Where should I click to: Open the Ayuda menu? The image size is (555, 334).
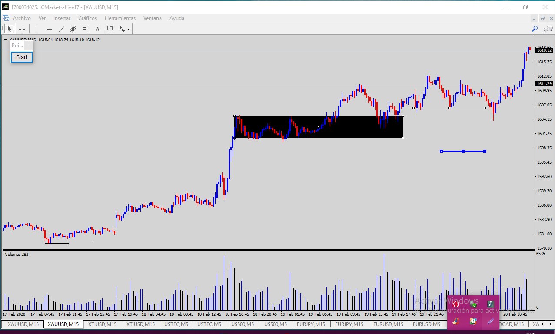(177, 18)
